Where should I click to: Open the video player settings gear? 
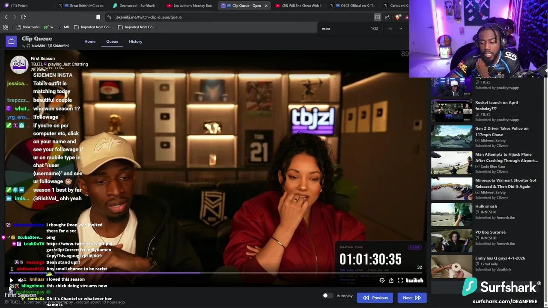tap(382, 281)
